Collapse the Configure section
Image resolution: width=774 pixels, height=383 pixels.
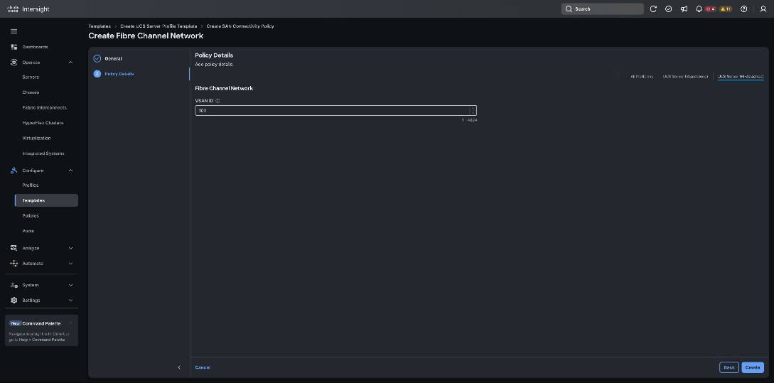tap(70, 171)
